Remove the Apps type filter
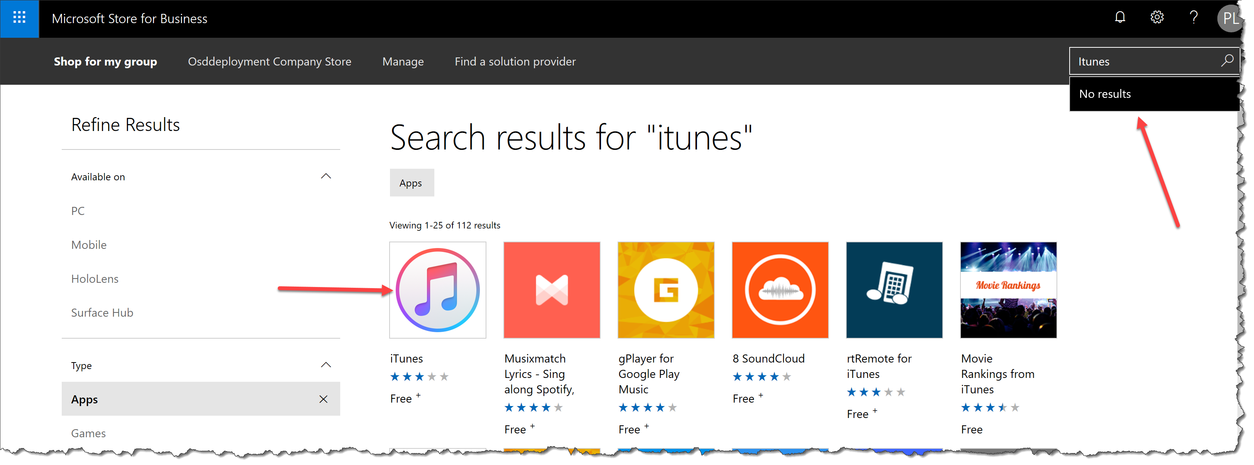 click(323, 399)
